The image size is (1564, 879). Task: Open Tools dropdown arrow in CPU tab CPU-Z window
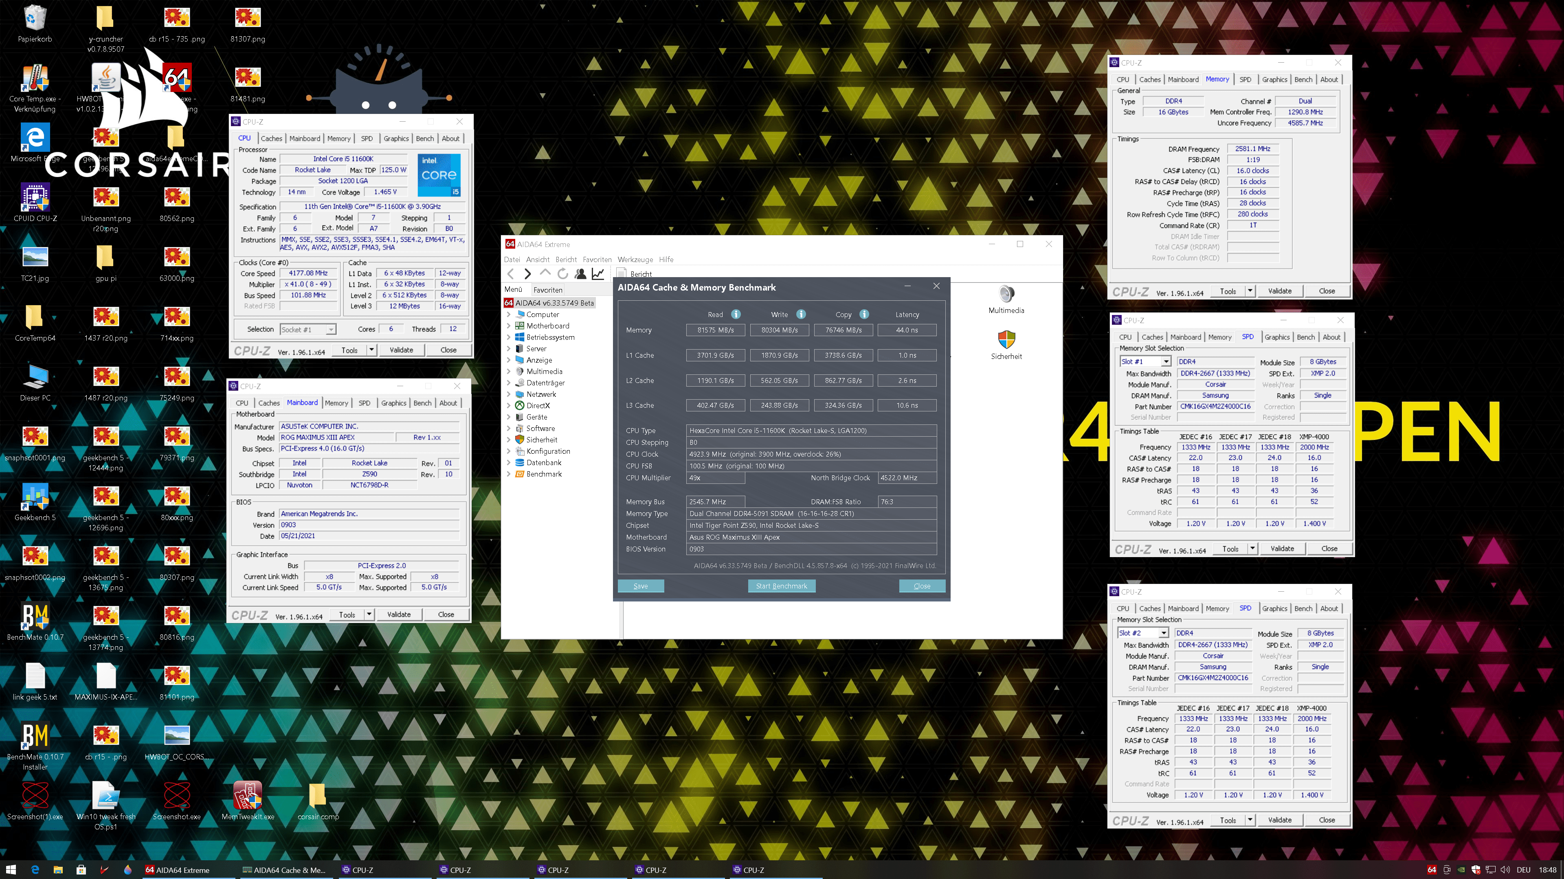click(371, 350)
